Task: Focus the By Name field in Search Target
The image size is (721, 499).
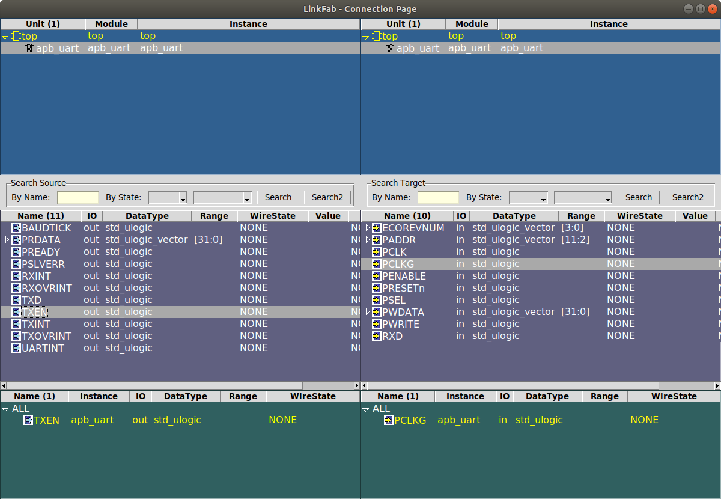Action: coord(439,197)
